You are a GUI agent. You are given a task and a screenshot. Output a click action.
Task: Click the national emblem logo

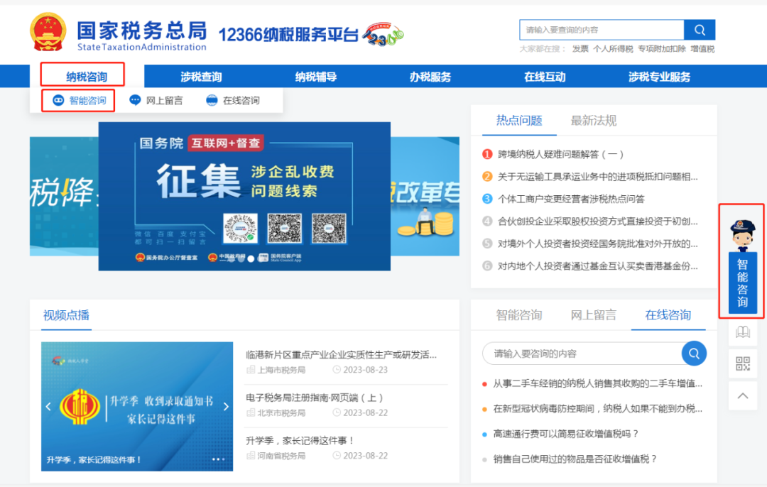(x=48, y=32)
